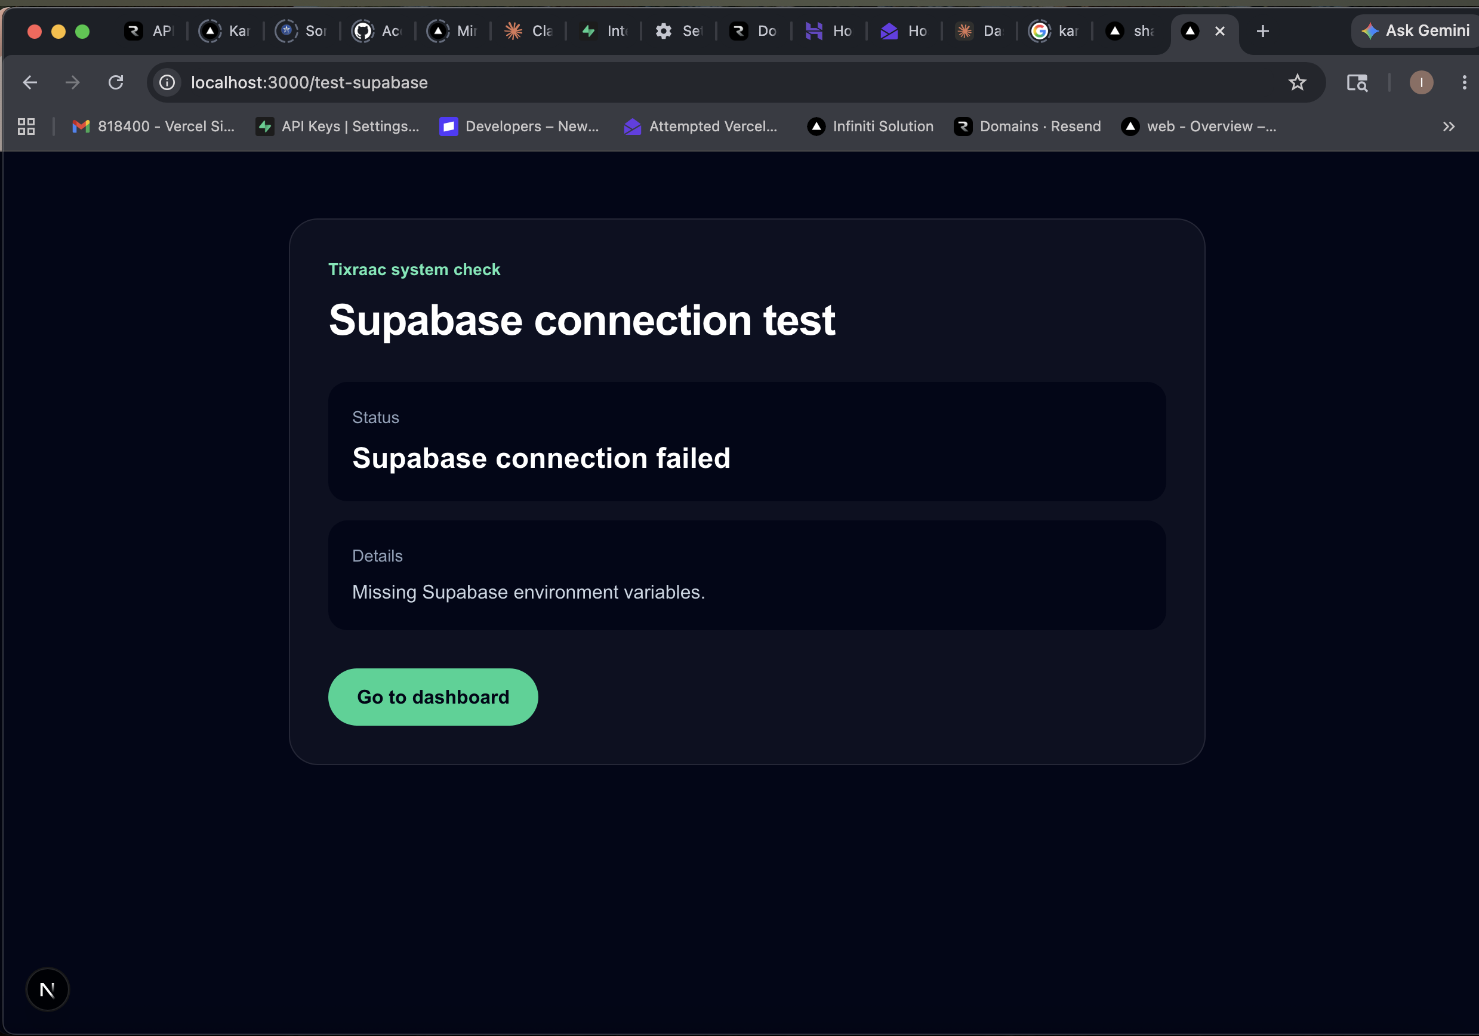This screenshot has width=1479, height=1036.
Task: Click the Status label
Action: (x=375, y=418)
